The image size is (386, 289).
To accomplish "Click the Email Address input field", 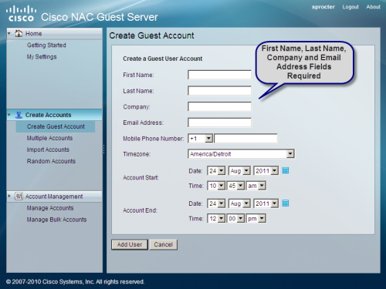I will pos(219,123).
